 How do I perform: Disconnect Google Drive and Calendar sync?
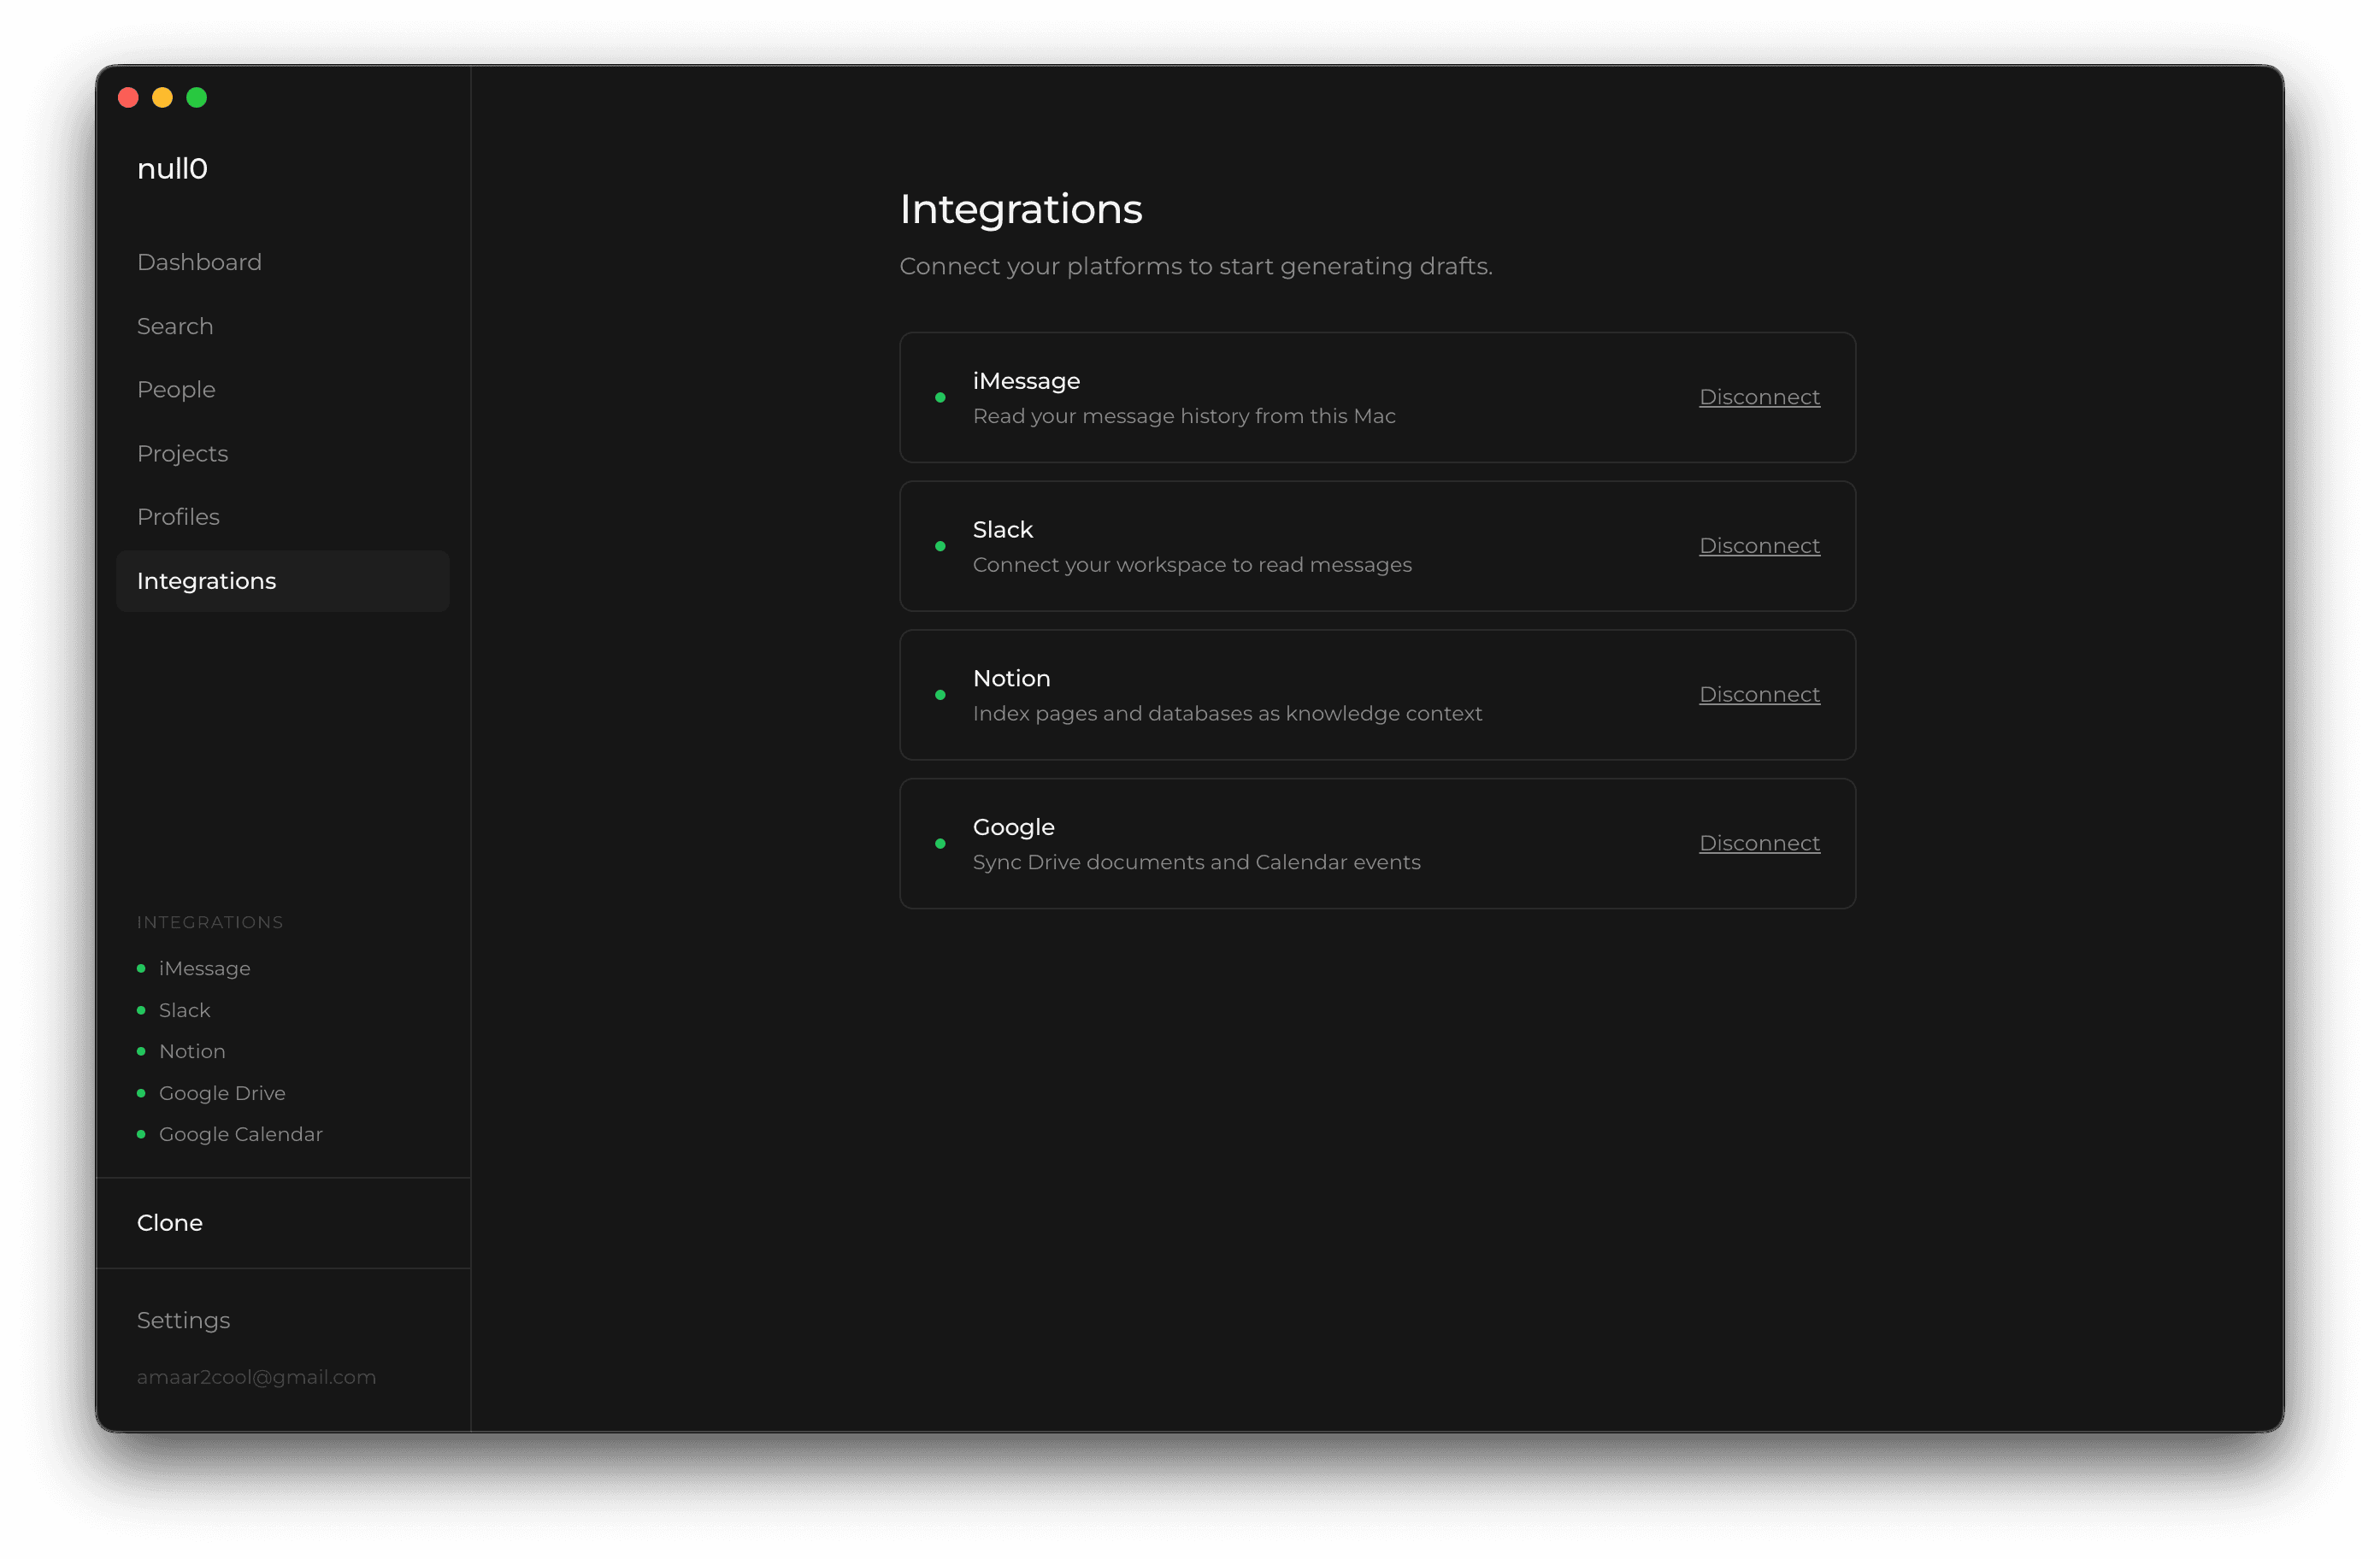tap(1759, 843)
